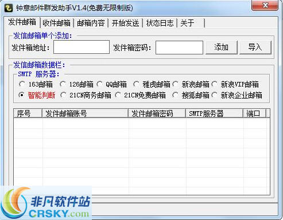The image size is (283, 220).
Task: Select the 163邮箱 radio button
Action: [36, 84]
